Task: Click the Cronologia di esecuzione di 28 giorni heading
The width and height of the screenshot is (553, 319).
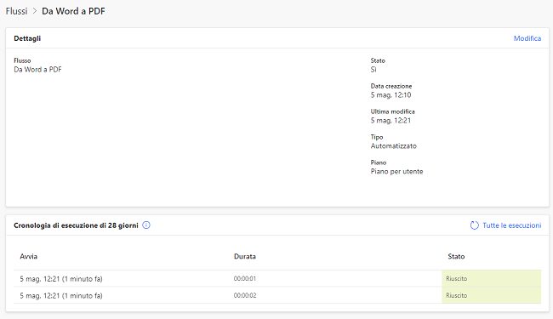Action: tap(76, 225)
